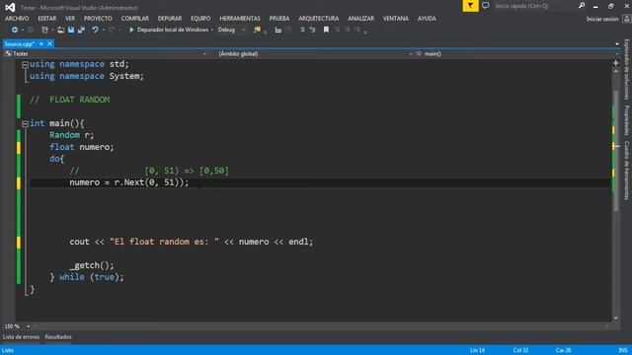The width and height of the screenshot is (632, 355).
Task: Click the uncomment selected lines icon
Action: click(312, 30)
